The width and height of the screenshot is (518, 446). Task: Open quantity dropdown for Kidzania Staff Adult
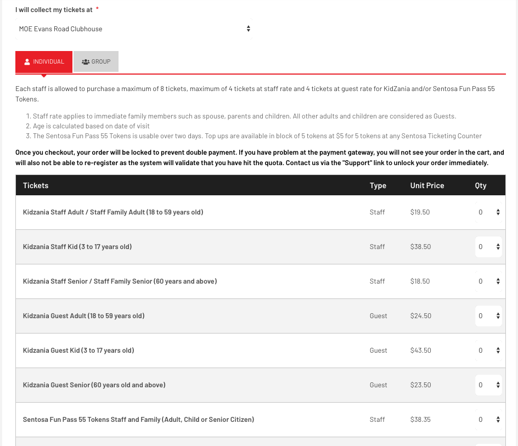tap(488, 212)
